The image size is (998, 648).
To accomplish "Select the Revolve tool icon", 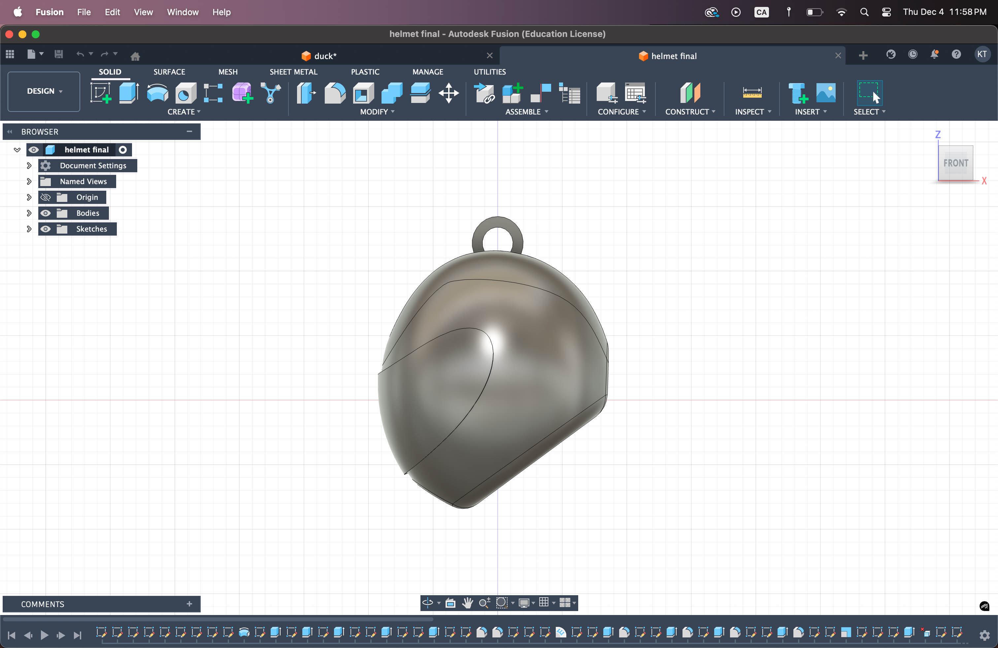I will coord(157,93).
